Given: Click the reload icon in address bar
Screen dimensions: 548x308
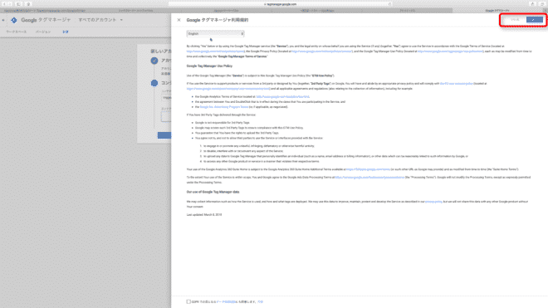Looking at the screenshot, I should coord(389,4).
